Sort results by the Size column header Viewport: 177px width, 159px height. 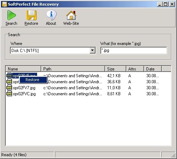click(x=115, y=69)
